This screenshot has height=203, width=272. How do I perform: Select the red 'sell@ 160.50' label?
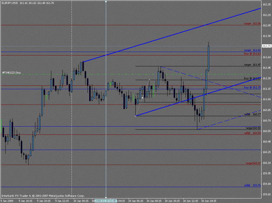252,133
